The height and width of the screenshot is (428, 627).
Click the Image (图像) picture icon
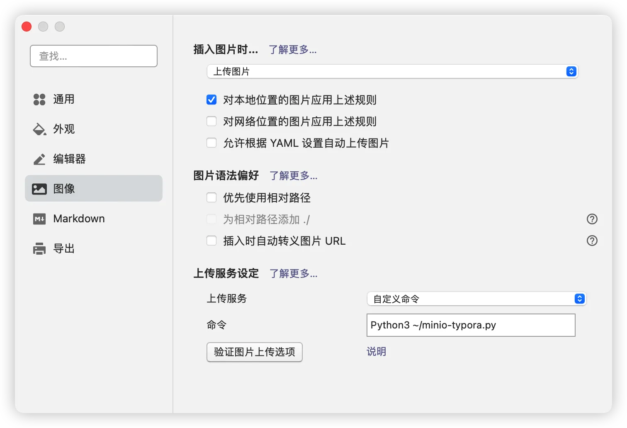pyautogui.click(x=39, y=189)
